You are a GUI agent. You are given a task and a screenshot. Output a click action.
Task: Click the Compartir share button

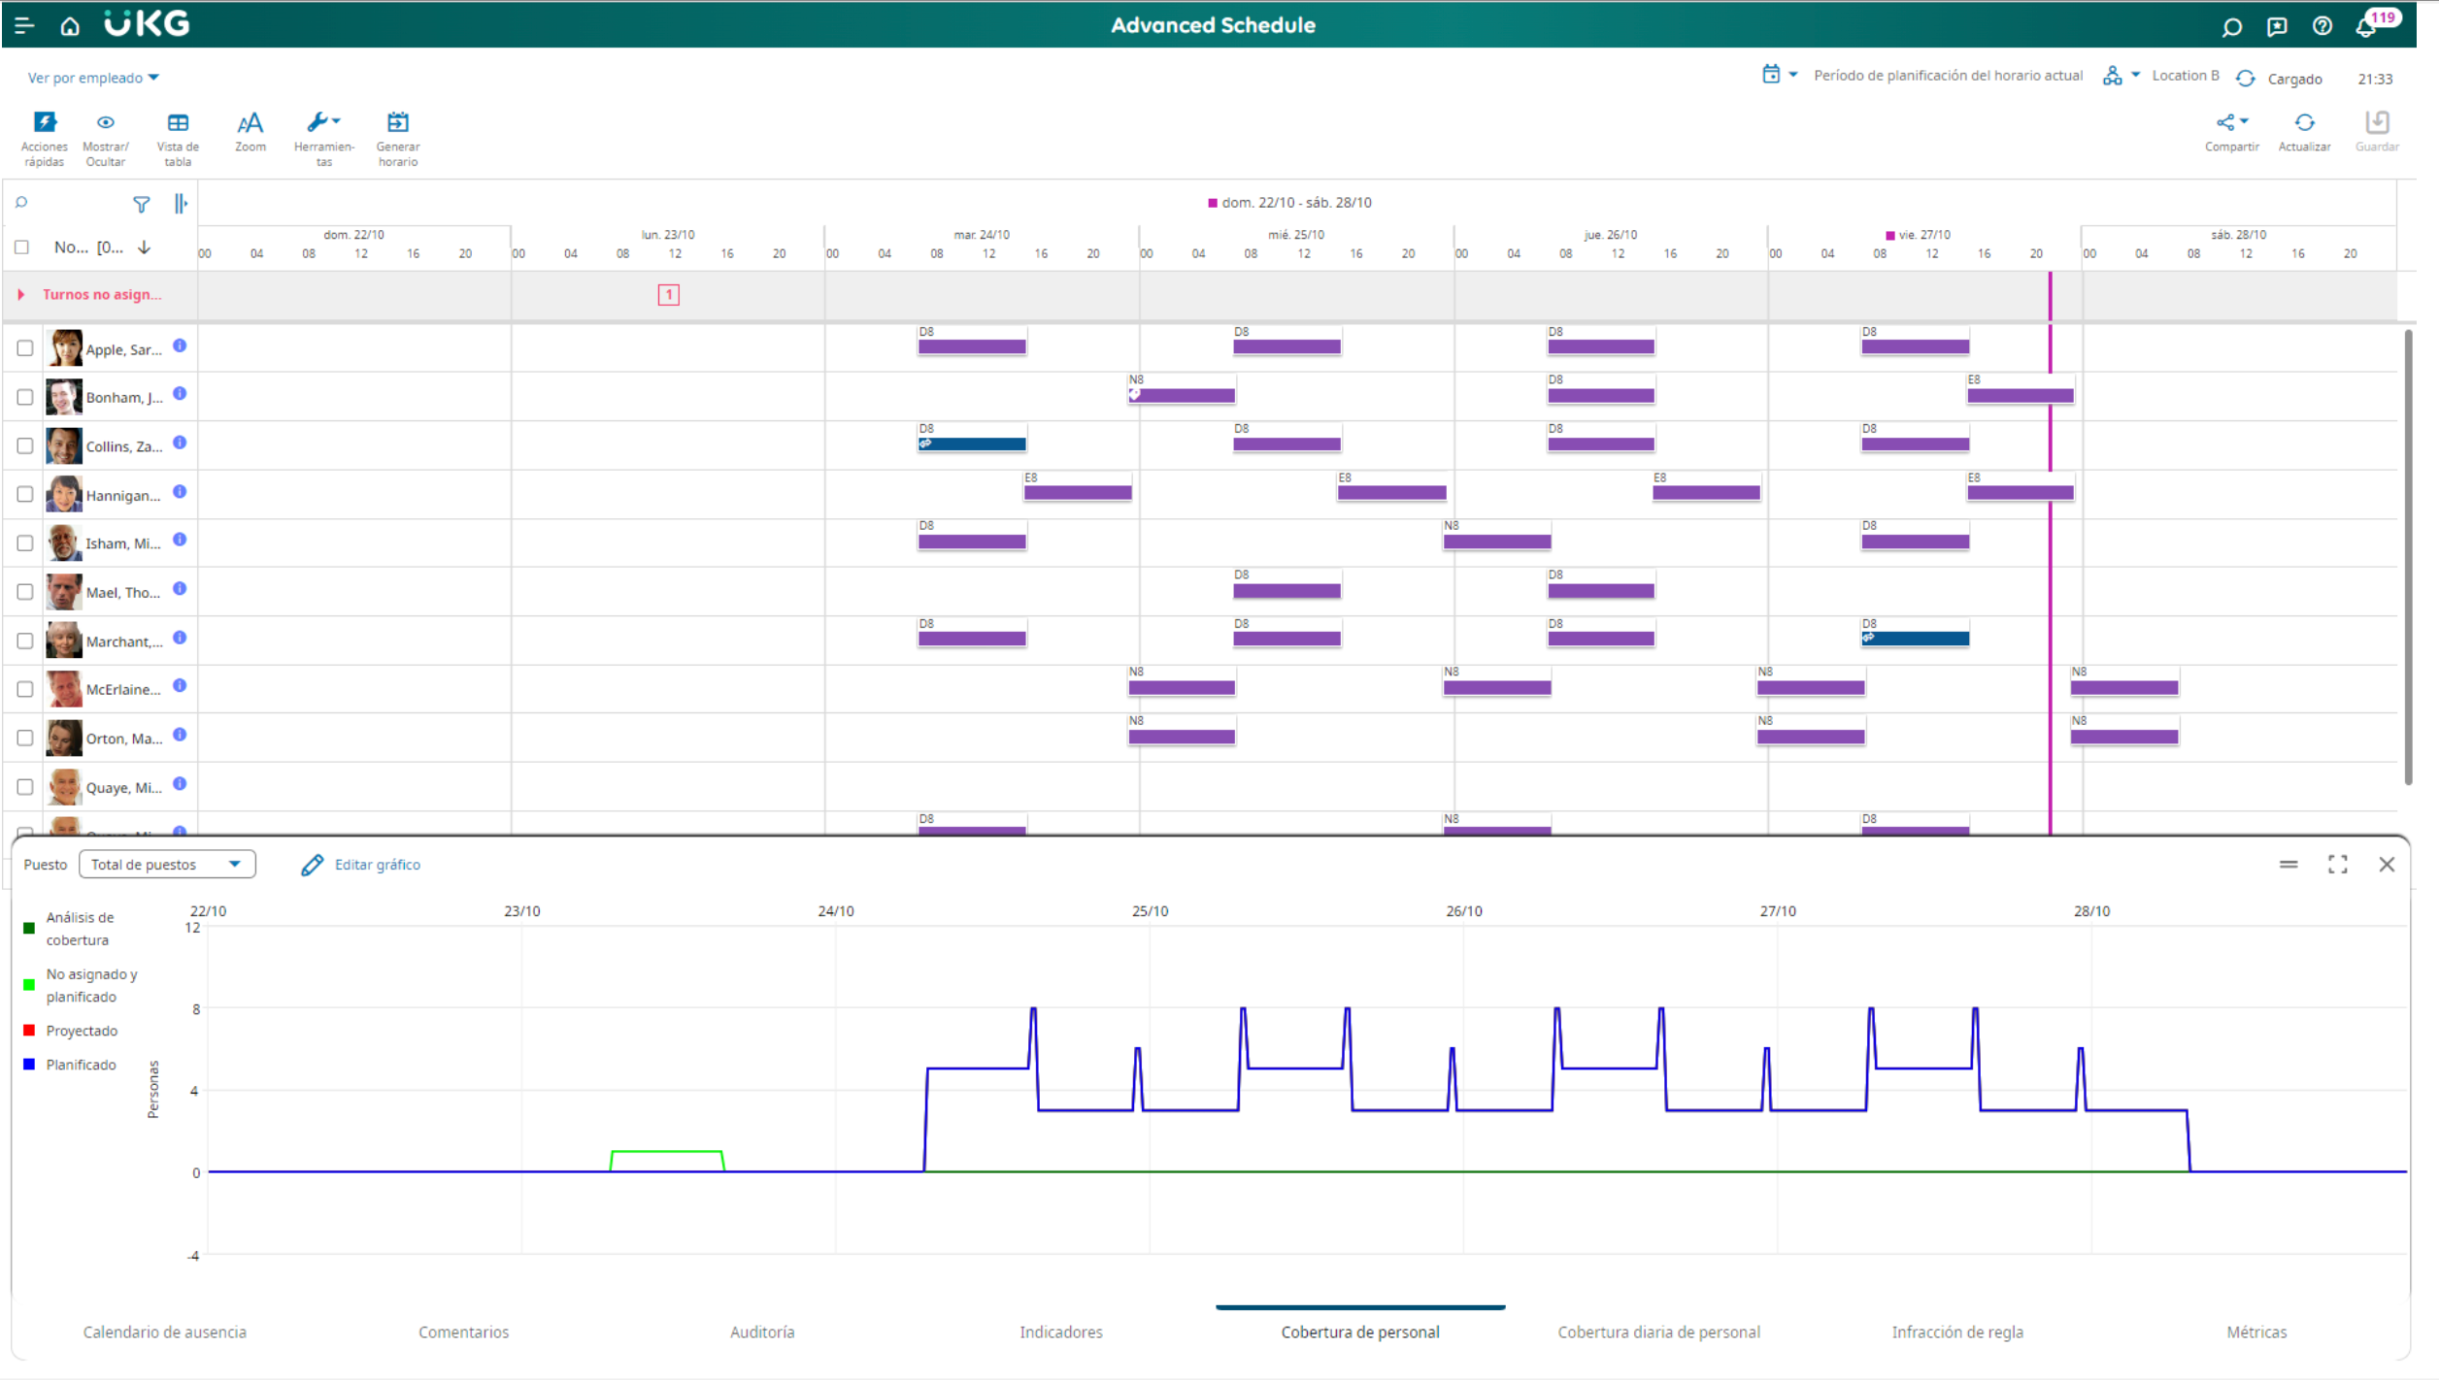click(2231, 123)
